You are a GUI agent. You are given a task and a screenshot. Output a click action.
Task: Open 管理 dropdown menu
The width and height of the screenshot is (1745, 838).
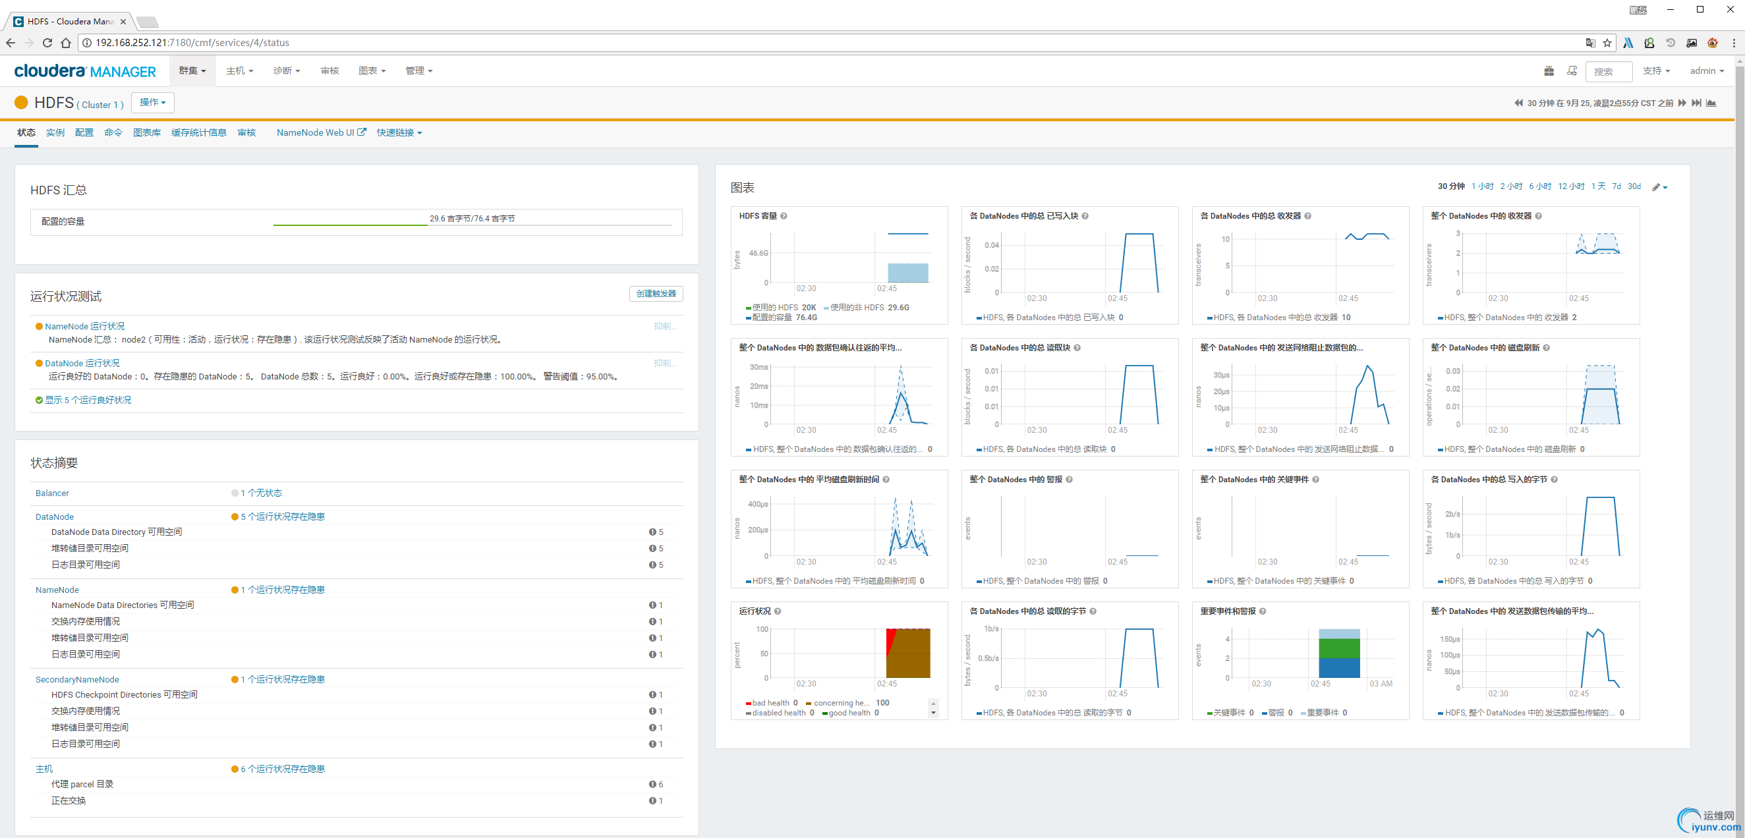(418, 70)
